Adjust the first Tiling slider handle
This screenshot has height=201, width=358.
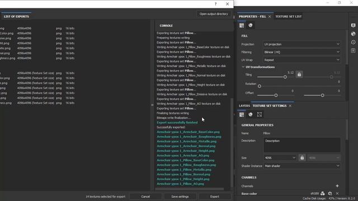(285, 77)
